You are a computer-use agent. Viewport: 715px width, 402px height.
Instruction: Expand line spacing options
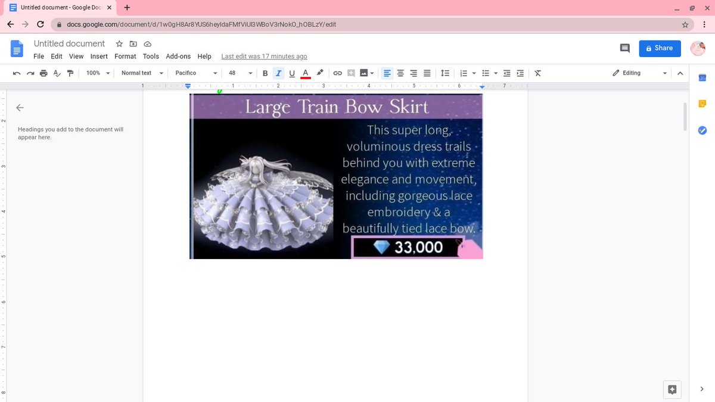tap(444, 73)
